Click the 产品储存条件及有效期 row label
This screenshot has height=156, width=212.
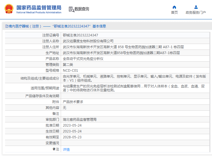(x=42, y=96)
